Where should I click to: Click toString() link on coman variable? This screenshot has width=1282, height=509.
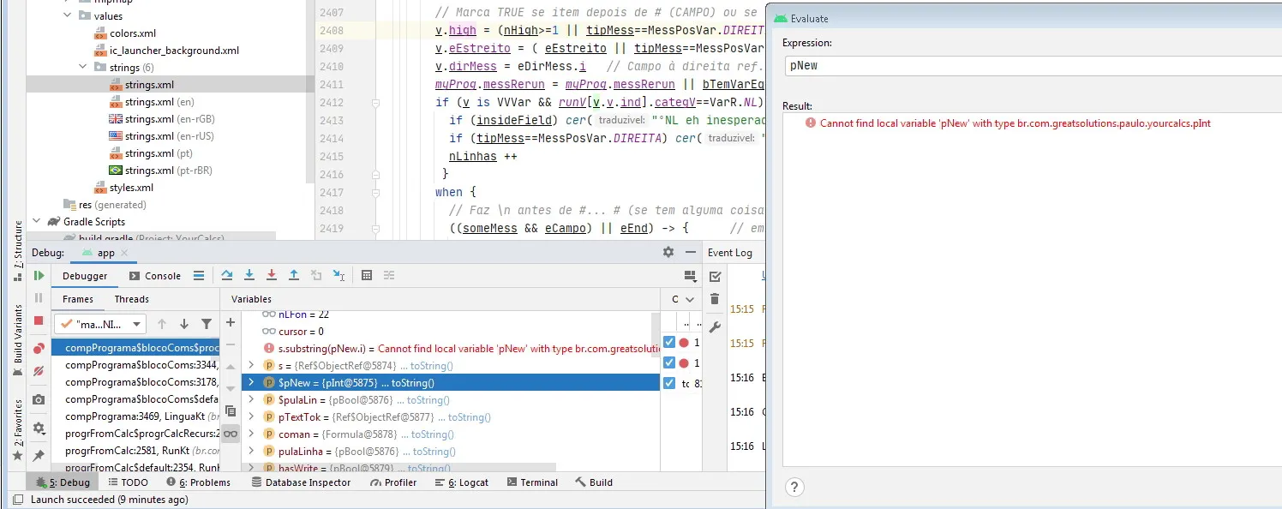(434, 434)
